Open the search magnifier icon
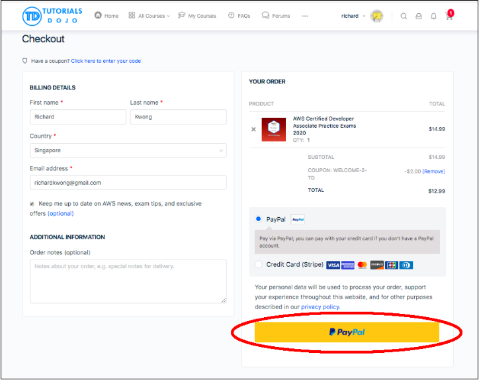 coord(404,16)
